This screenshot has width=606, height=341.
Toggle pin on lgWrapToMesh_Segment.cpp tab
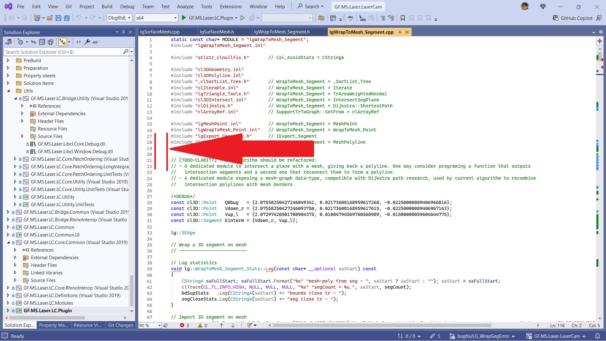400,32
